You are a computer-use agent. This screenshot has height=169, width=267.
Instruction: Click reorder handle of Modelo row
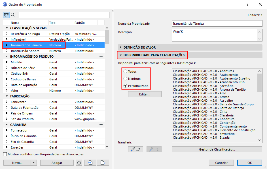tap(7, 62)
